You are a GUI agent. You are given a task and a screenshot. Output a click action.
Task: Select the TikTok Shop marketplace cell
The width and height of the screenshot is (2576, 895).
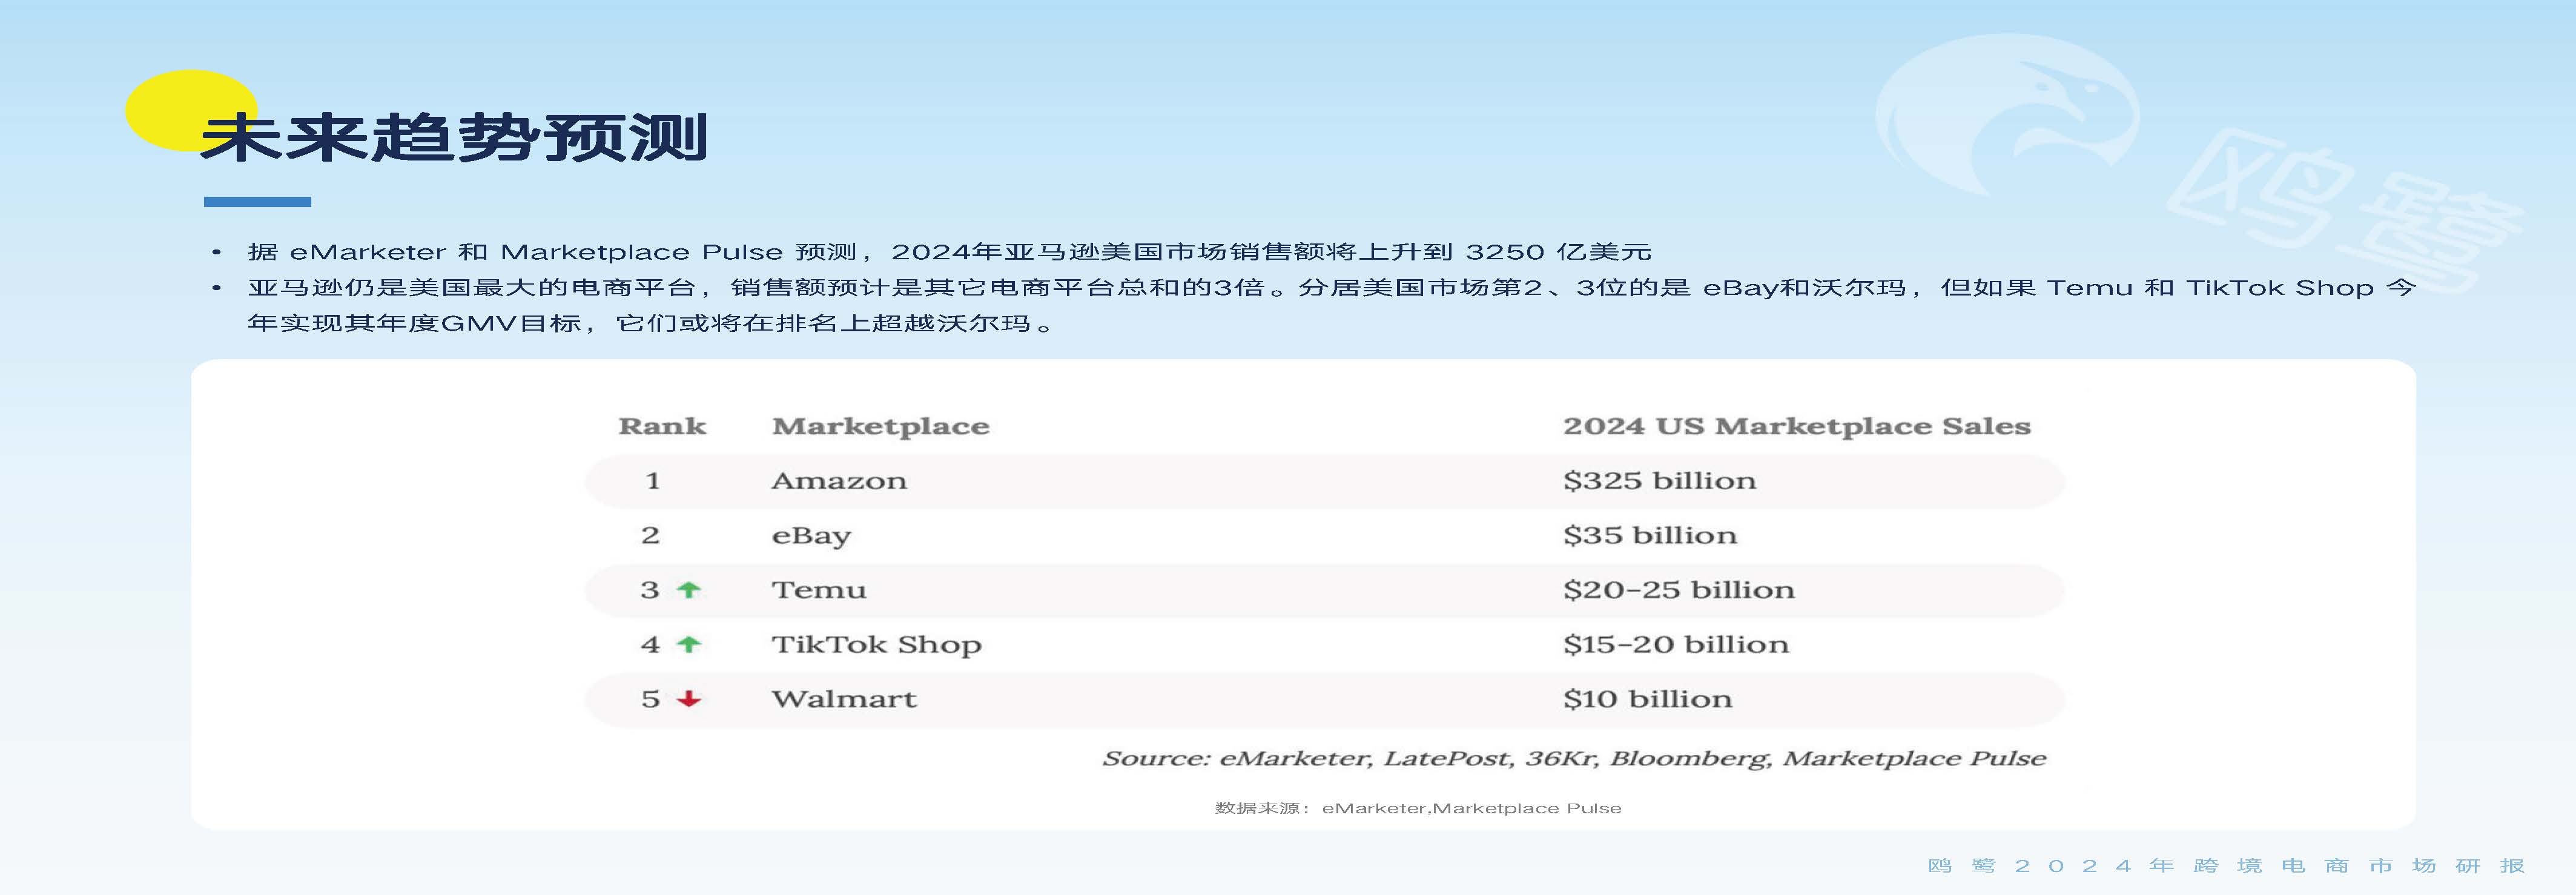pos(876,645)
